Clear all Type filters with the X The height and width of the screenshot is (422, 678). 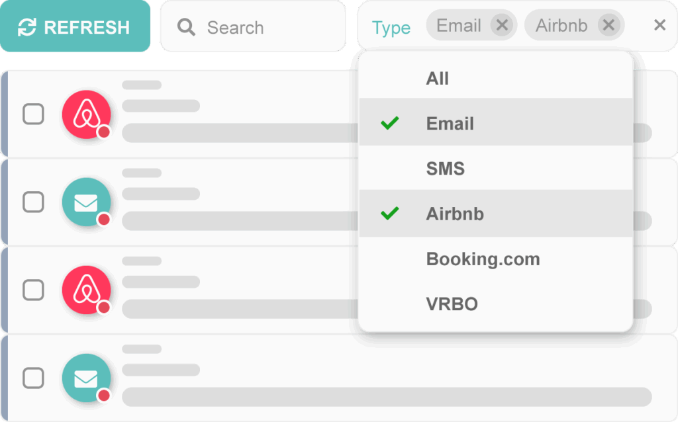click(x=659, y=25)
